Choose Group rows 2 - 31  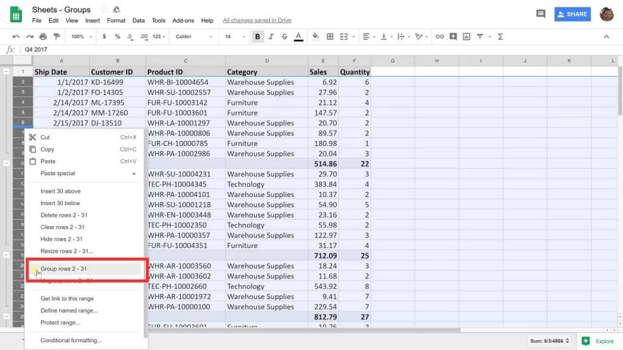point(64,269)
